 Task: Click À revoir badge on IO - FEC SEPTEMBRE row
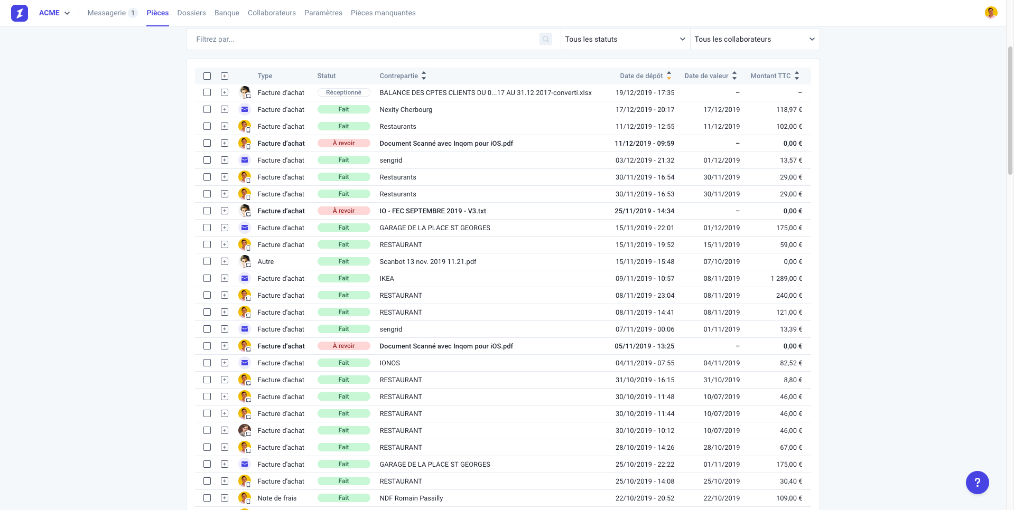(x=343, y=211)
